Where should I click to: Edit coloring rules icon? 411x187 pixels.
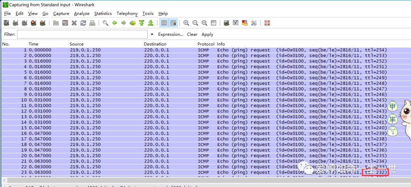245,23
